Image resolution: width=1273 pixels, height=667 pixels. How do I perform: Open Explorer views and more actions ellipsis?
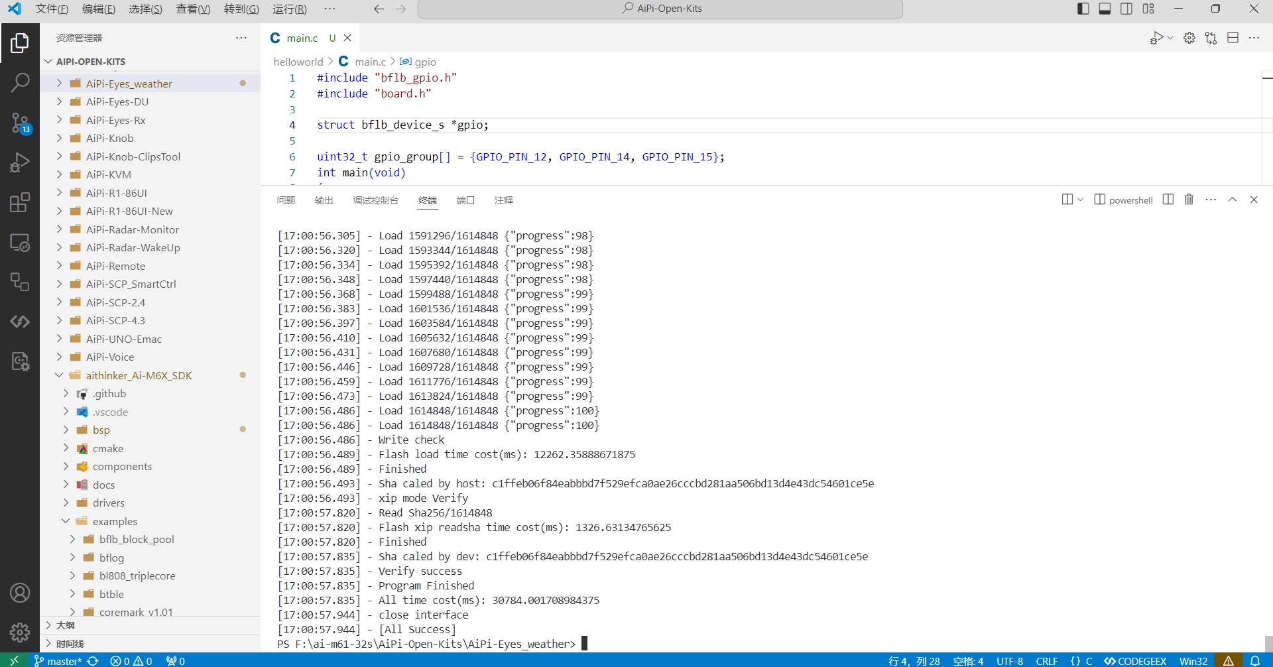tap(241, 38)
